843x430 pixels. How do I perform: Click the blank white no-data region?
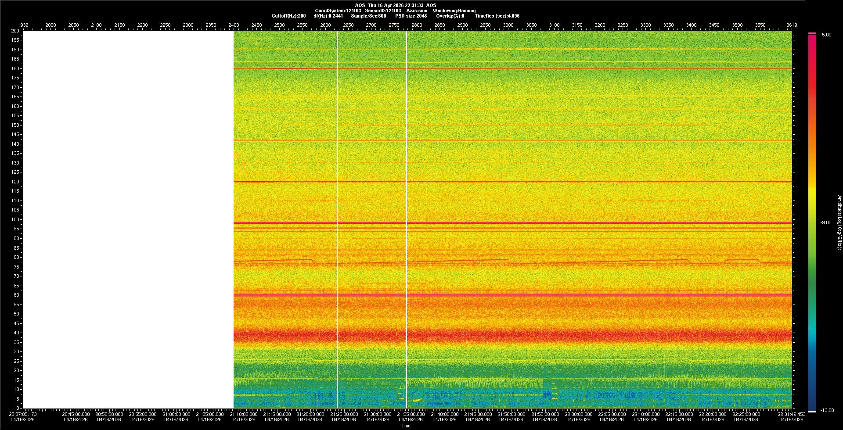(127, 219)
